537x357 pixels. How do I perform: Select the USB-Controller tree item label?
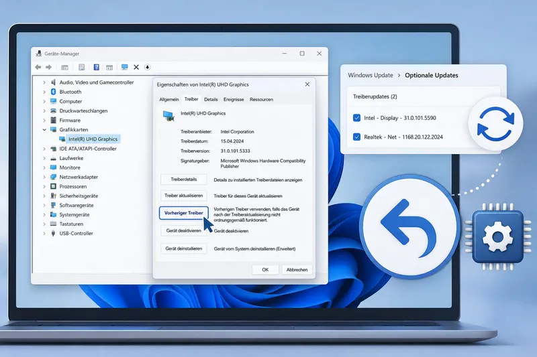pyautogui.click(x=76, y=233)
